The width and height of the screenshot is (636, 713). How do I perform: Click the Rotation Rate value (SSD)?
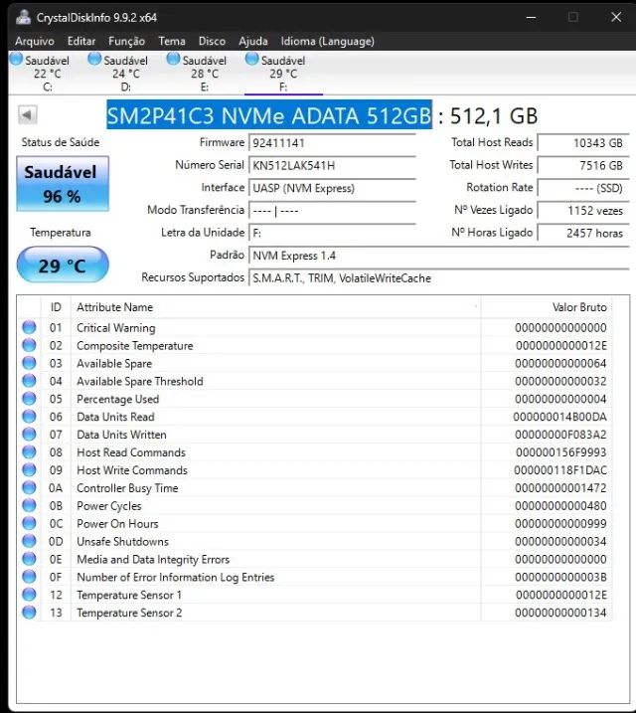tap(583, 188)
